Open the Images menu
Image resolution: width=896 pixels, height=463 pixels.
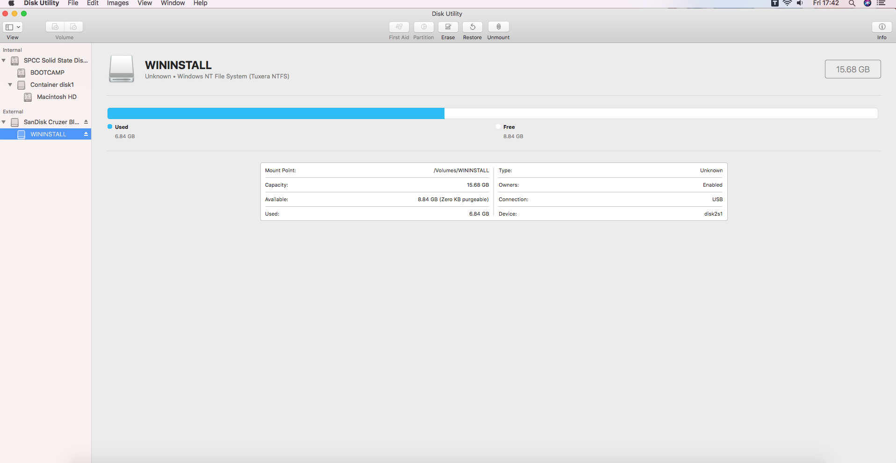point(118,3)
